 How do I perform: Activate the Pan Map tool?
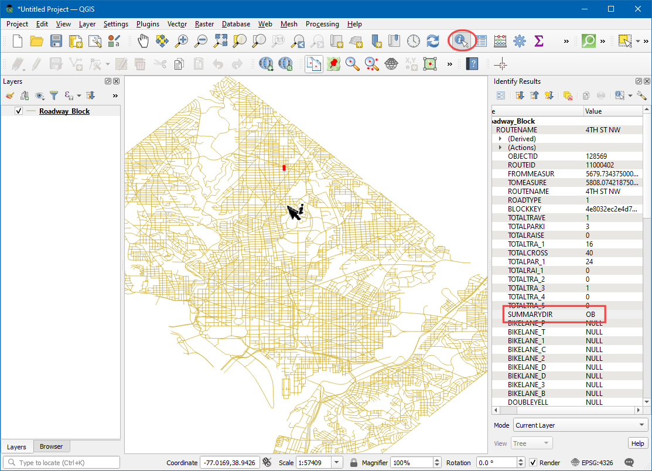143,41
